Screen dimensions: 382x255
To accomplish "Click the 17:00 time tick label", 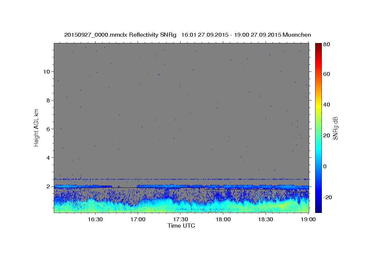I will (138, 220).
